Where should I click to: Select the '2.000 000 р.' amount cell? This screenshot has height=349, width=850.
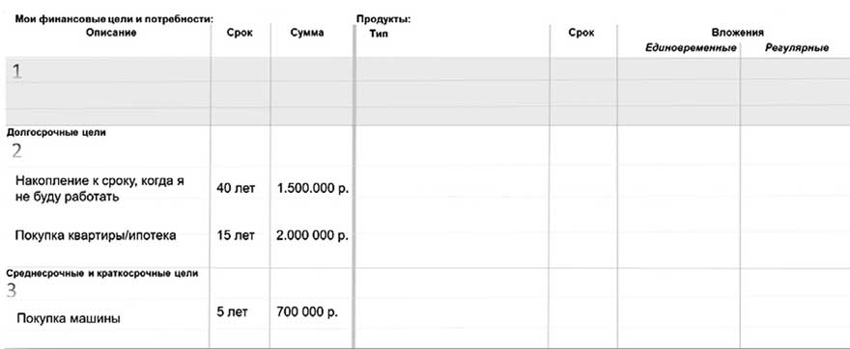(x=312, y=235)
